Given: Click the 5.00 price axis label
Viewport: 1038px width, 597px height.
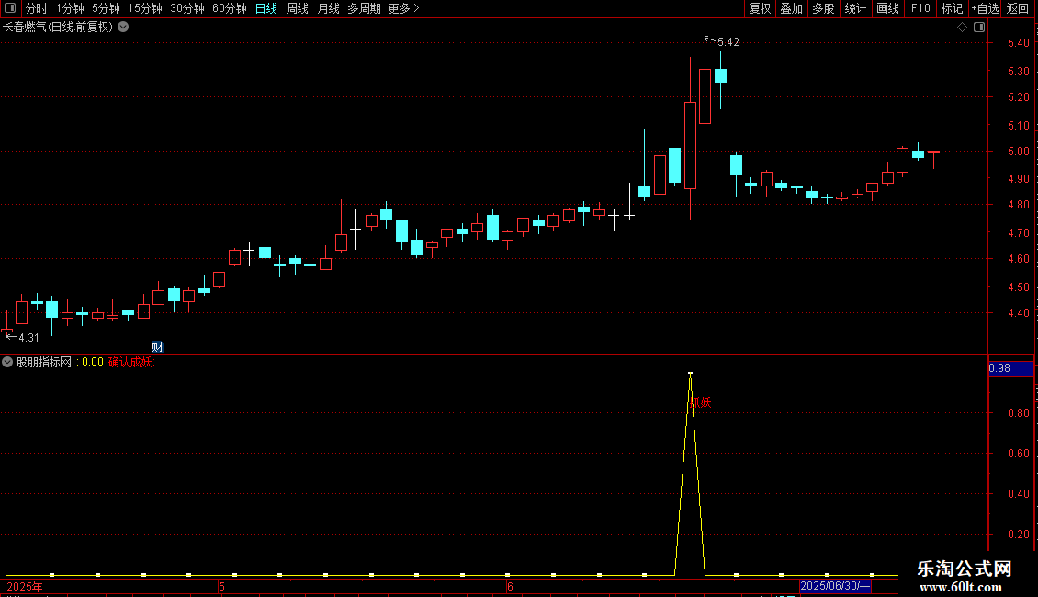Looking at the screenshot, I should point(1018,152).
